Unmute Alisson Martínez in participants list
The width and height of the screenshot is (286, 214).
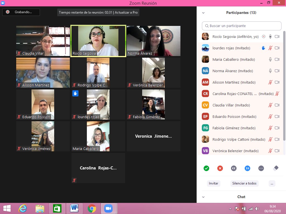[x=270, y=82]
